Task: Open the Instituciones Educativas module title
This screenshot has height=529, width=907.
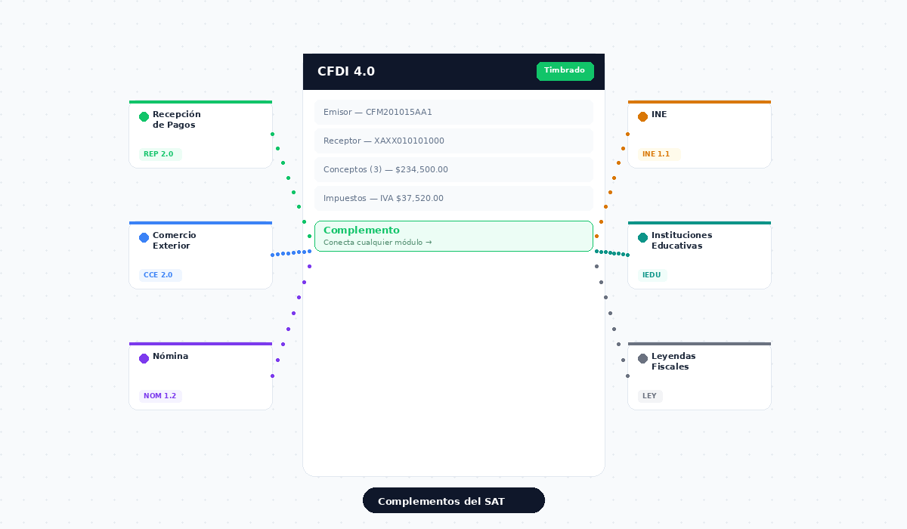Action: [682, 240]
